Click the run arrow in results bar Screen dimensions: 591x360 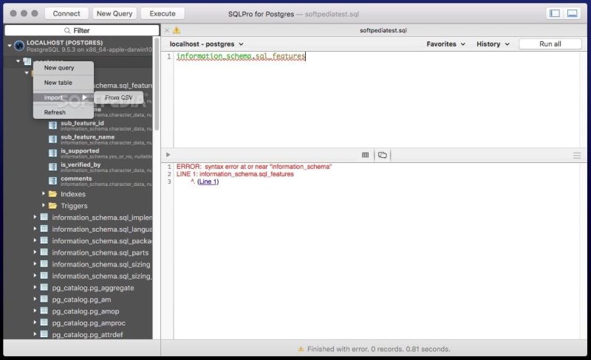pyautogui.click(x=168, y=155)
